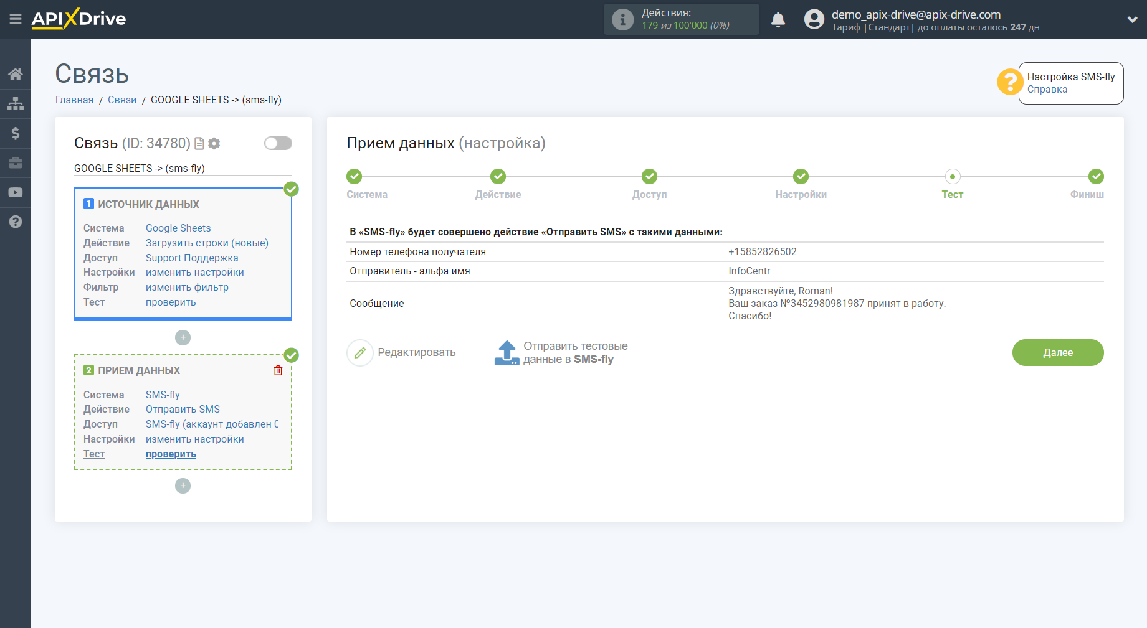Click green checkmark on source data block

coord(292,189)
